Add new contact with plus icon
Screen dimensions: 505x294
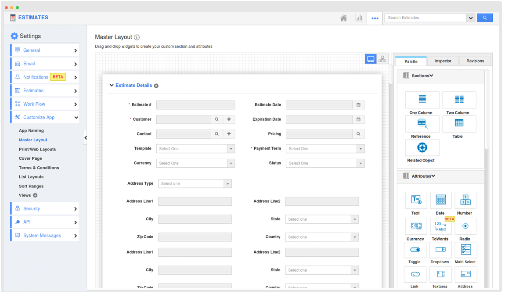tap(229, 134)
